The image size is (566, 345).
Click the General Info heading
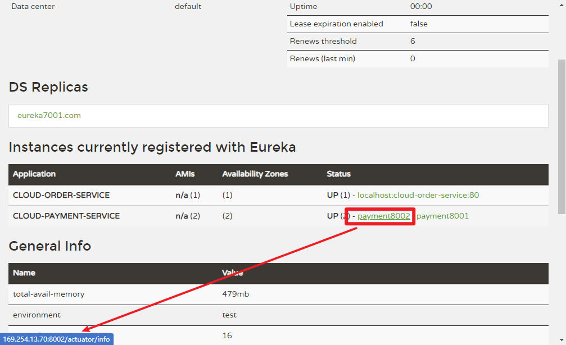pos(50,246)
